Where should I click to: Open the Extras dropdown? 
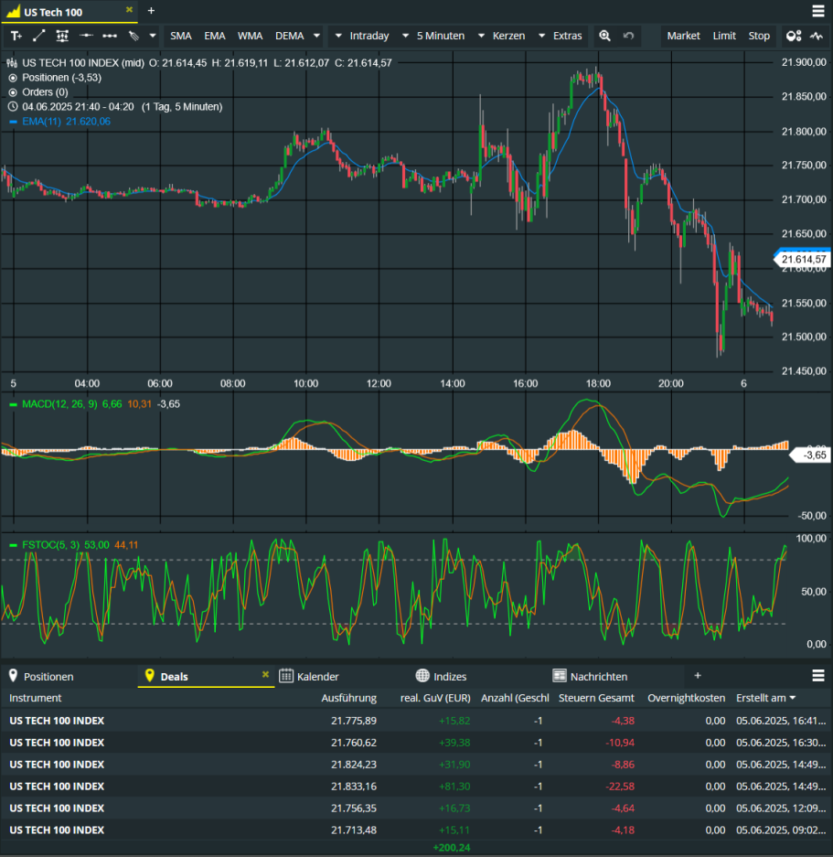pos(561,36)
